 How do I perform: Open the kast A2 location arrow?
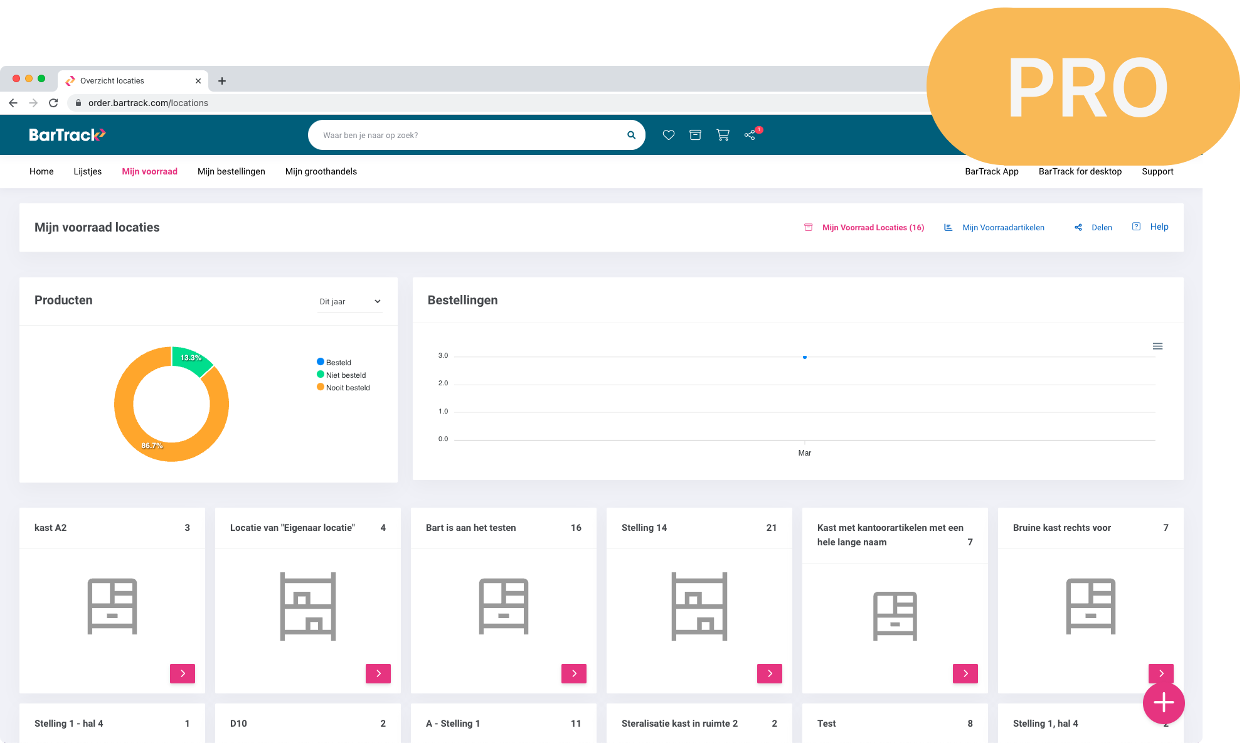[x=183, y=673]
